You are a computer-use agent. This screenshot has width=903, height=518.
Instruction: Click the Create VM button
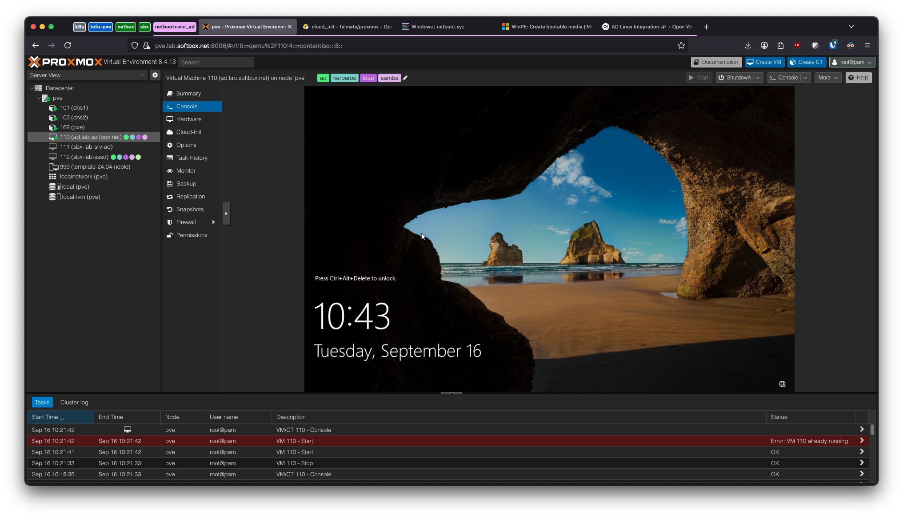tap(764, 62)
